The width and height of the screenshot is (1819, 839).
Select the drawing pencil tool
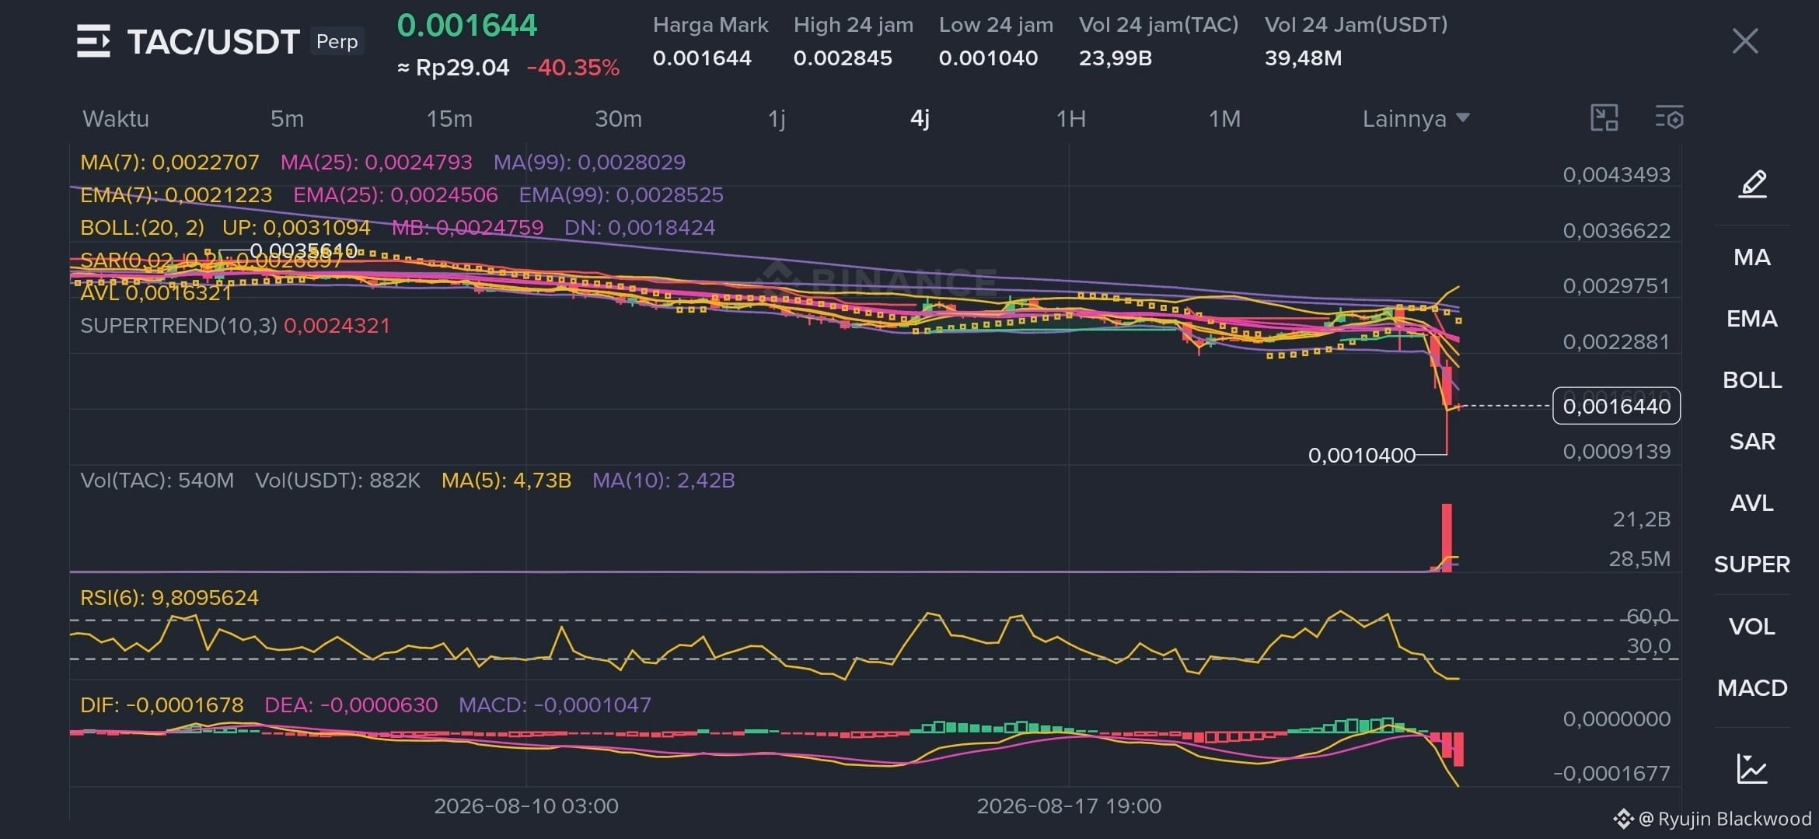pyautogui.click(x=1752, y=184)
